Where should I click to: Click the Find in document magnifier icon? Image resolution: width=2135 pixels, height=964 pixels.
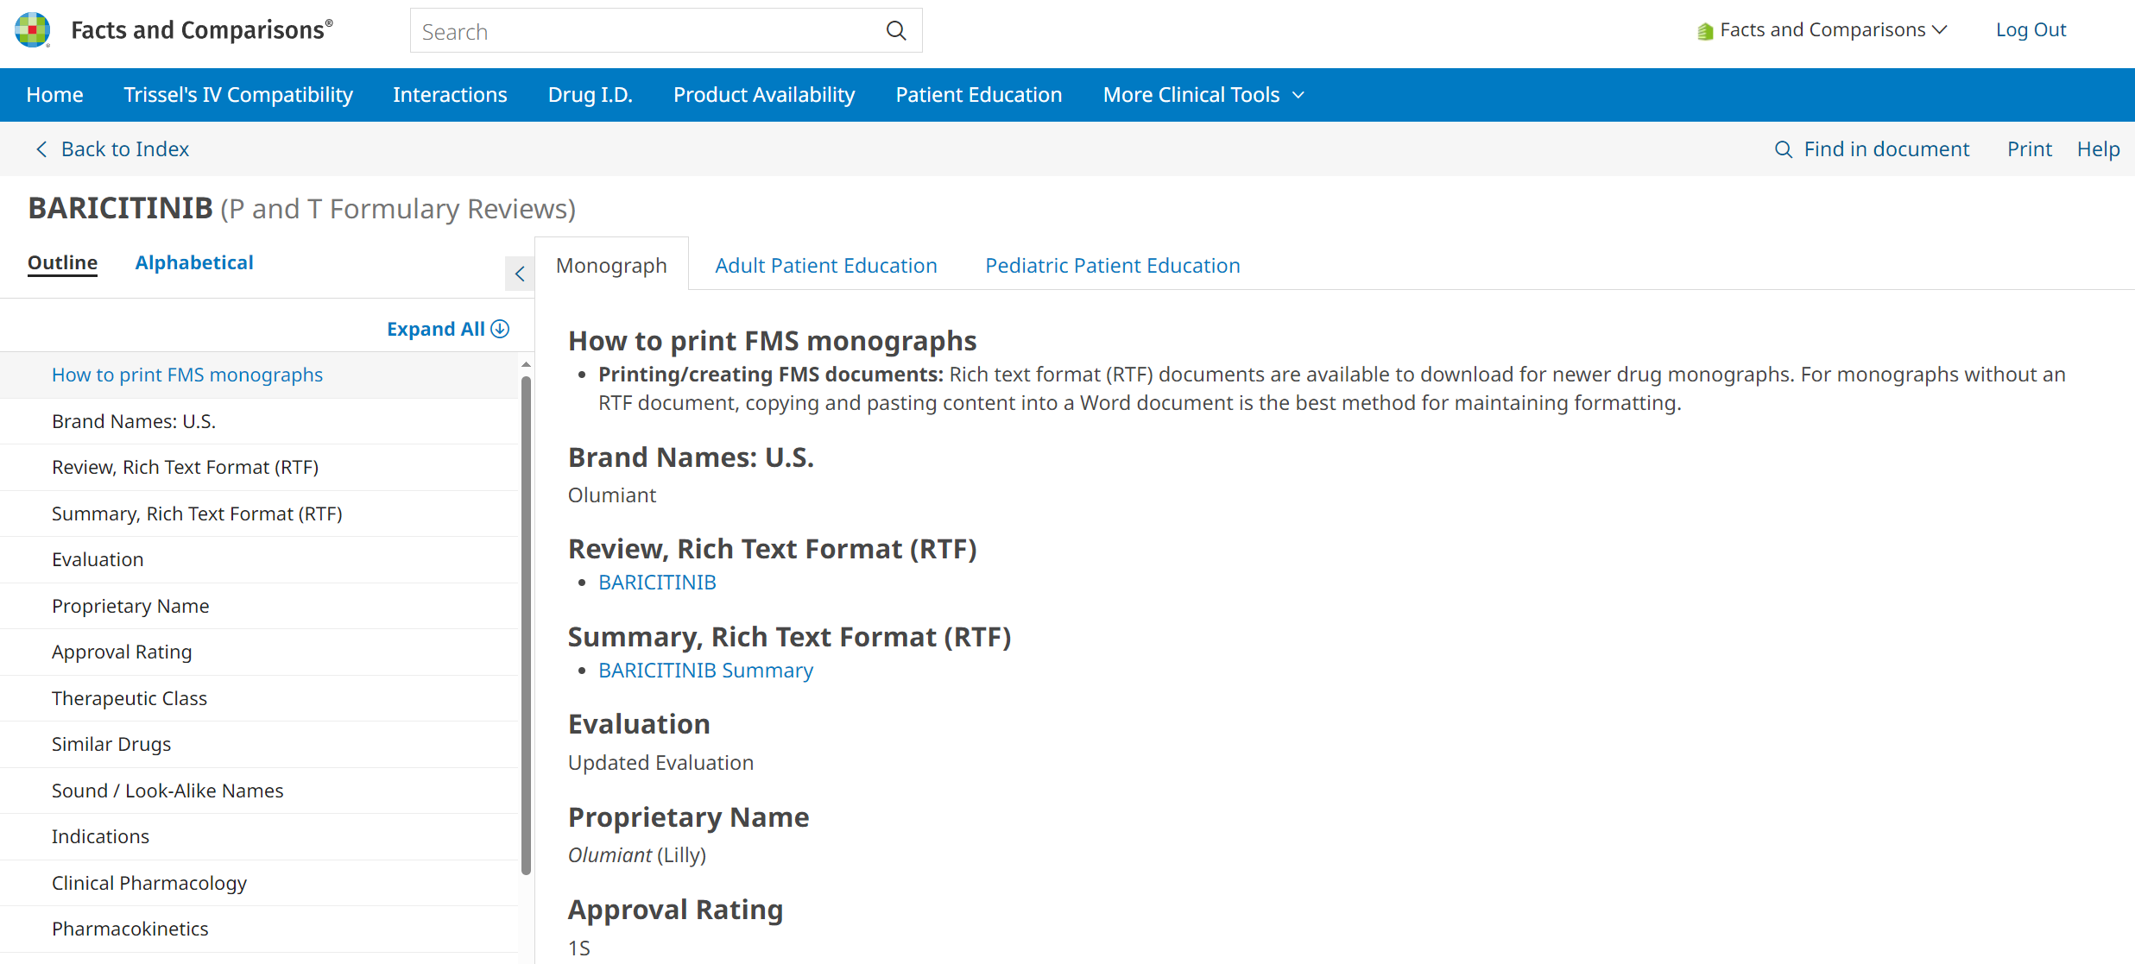point(1783,149)
